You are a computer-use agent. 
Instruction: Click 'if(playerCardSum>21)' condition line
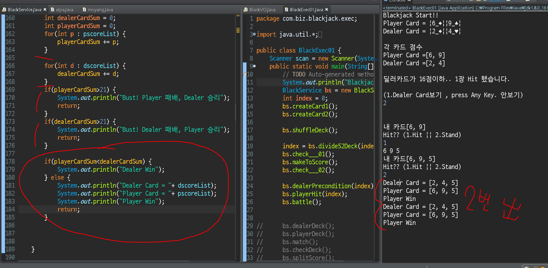tap(80, 90)
